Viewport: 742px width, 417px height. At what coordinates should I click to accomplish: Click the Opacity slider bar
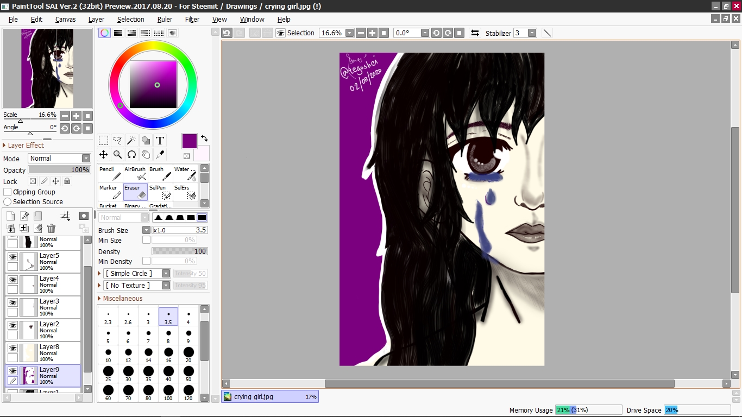(60, 170)
